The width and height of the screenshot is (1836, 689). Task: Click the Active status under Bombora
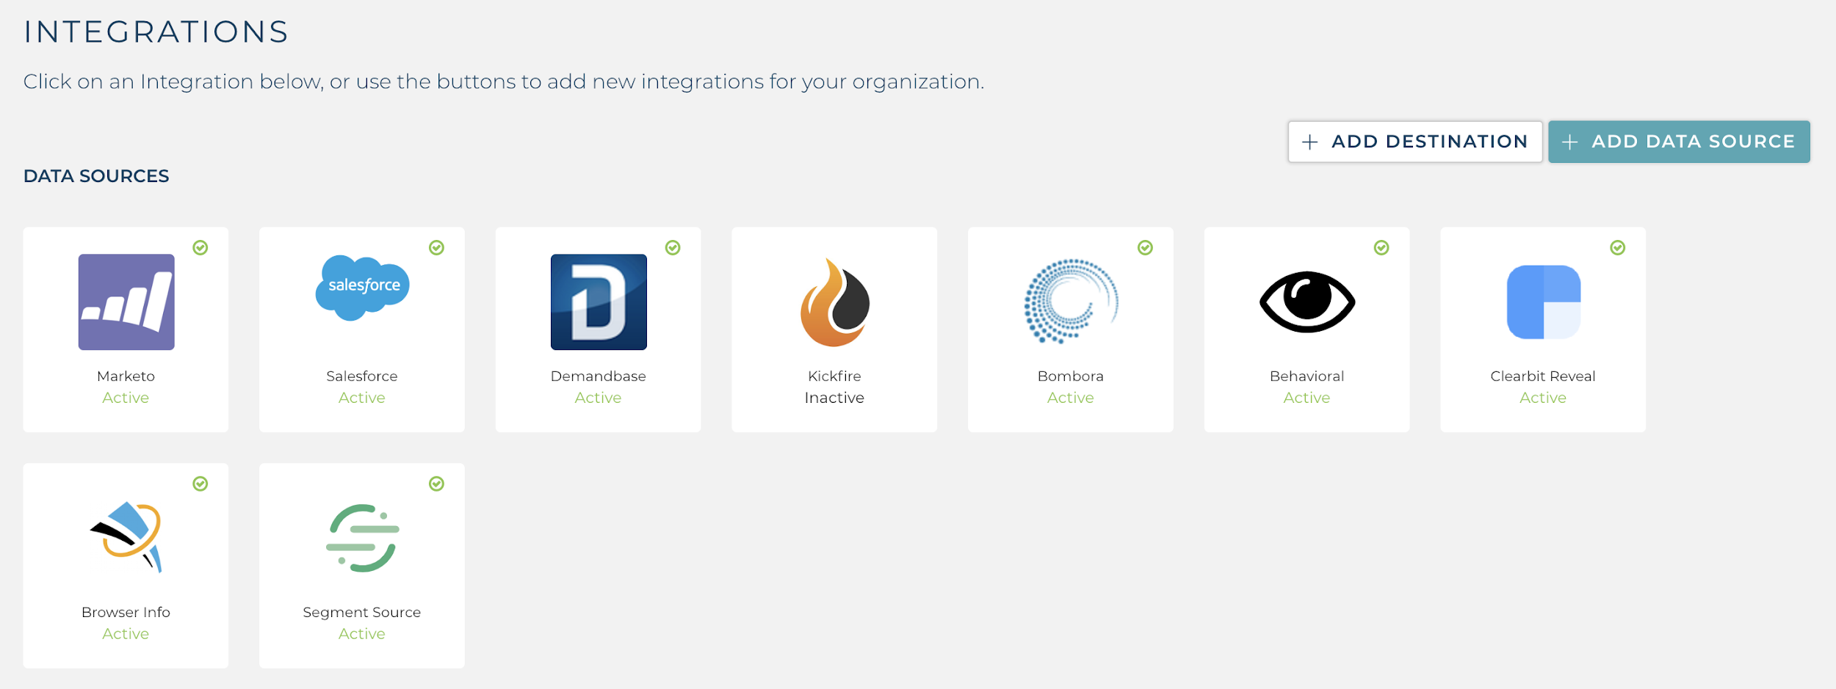[1071, 398]
